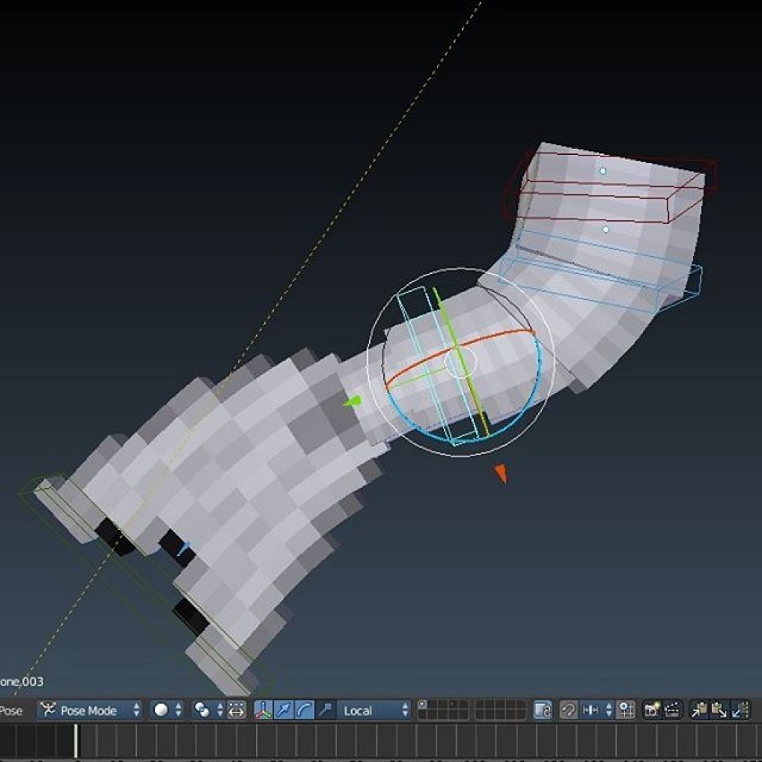This screenshot has height=762, width=762.
Task: Enable the first armature layer in the grid
Action: (423, 704)
